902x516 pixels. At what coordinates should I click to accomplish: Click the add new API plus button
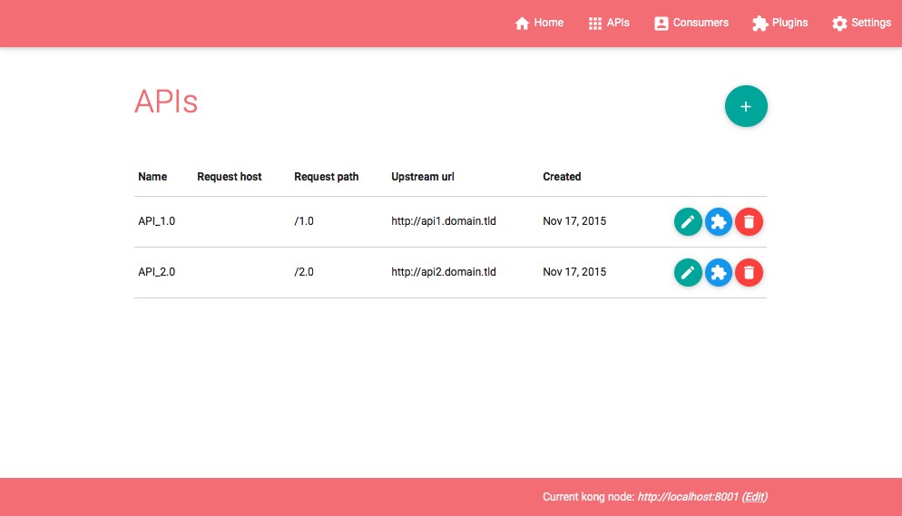click(746, 106)
